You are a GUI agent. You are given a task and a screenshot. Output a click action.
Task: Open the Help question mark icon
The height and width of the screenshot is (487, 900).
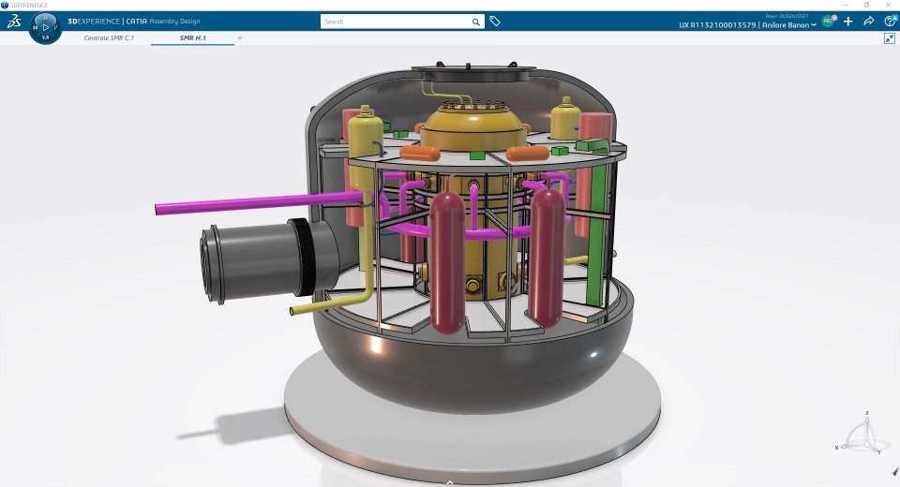coord(891,22)
